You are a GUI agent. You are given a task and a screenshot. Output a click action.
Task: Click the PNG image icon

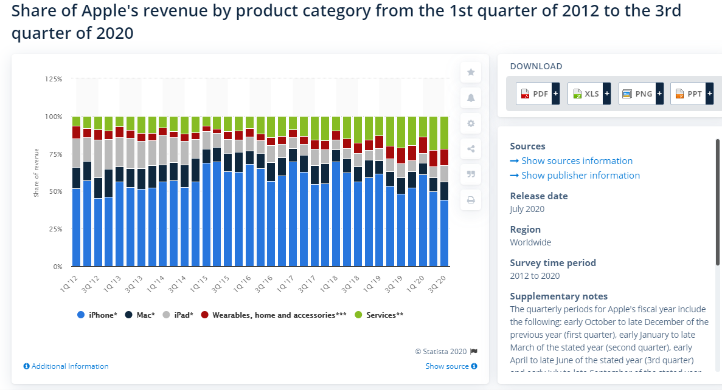point(627,94)
